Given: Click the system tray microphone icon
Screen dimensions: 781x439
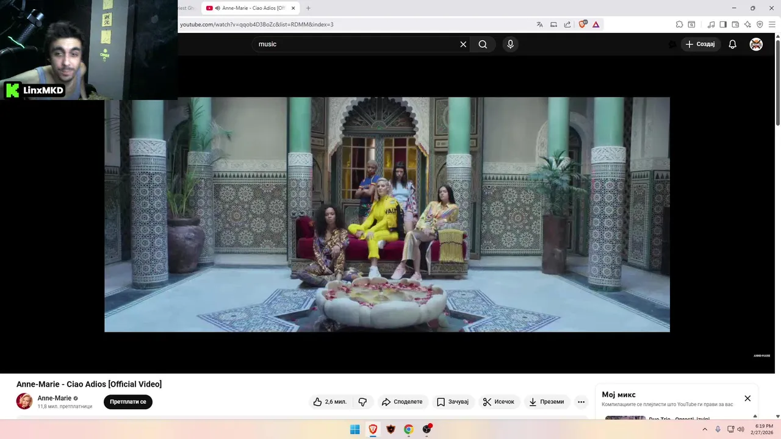Looking at the screenshot, I should (718, 429).
